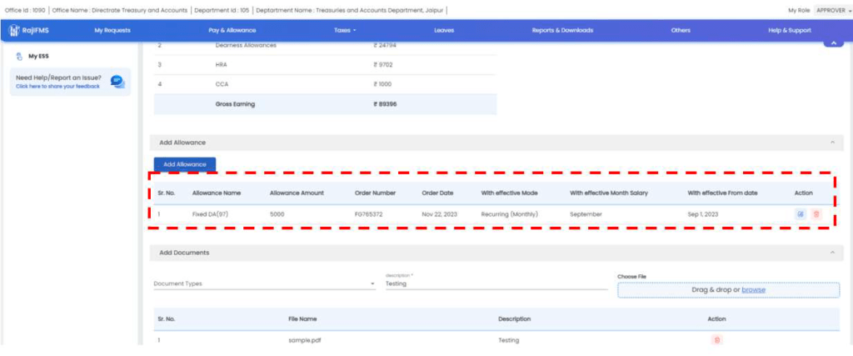This screenshot has width=853, height=356.
Task: Click the gross earning amount 89396
Action: tap(385, 104)
